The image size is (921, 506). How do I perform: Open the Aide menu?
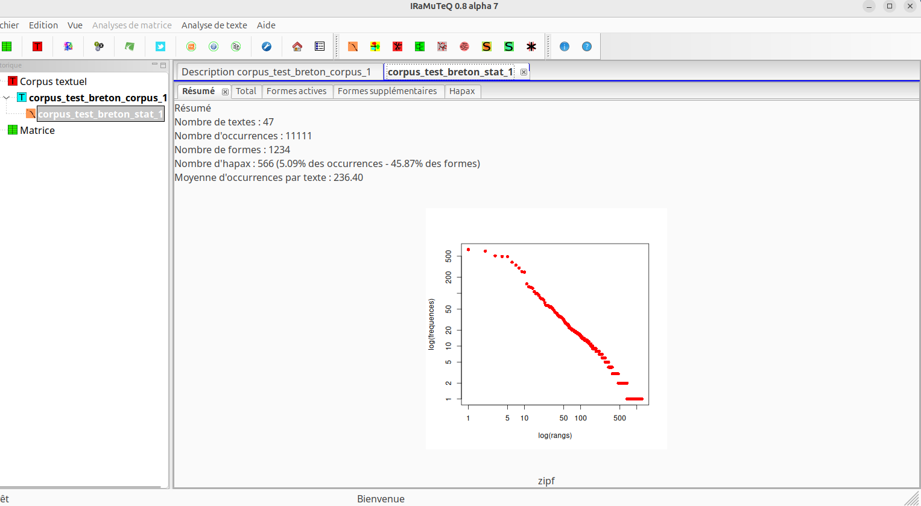pyautogui.click(x=266, y=25)
